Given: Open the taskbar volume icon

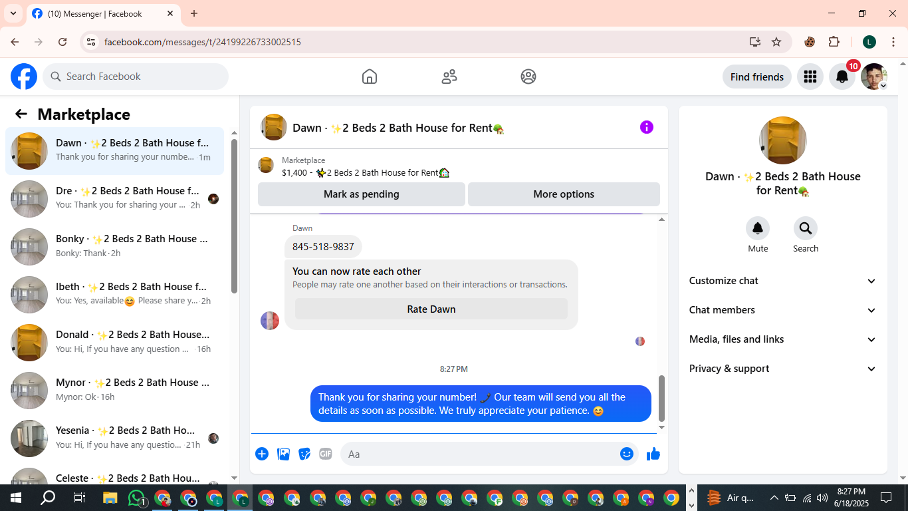Looking at the screenshot, I should click(822, 498).
